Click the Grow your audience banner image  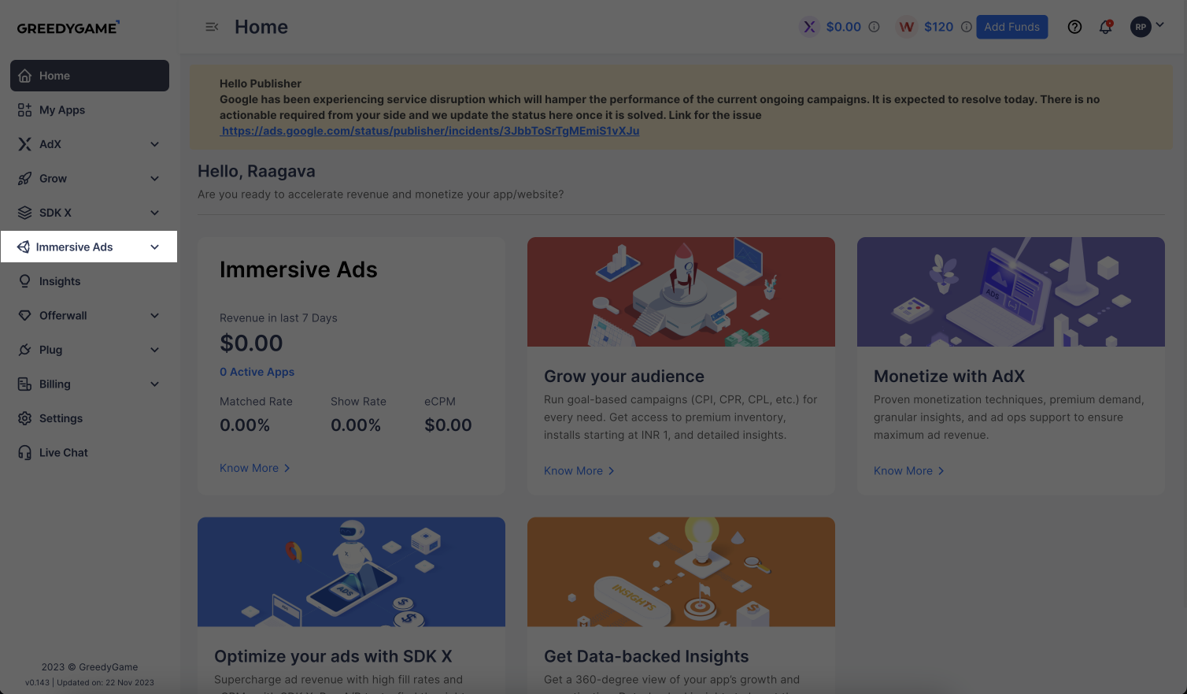pyautogui.click(x=681, y=291)
